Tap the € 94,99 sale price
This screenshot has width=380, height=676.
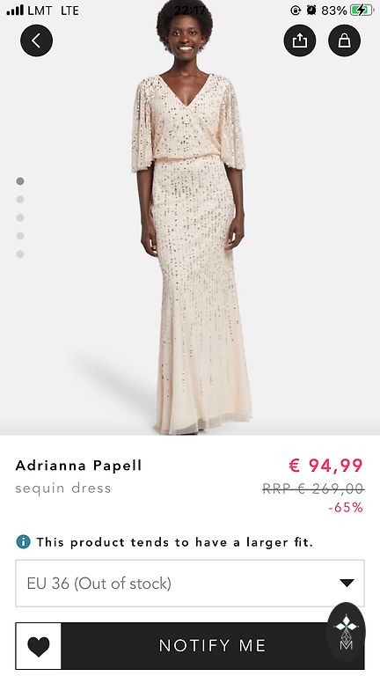coord(325,466)
